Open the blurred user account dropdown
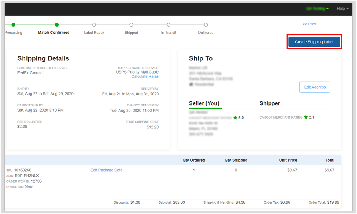Image resolution: width=357 pixels, height=214 pixels. 317,9
